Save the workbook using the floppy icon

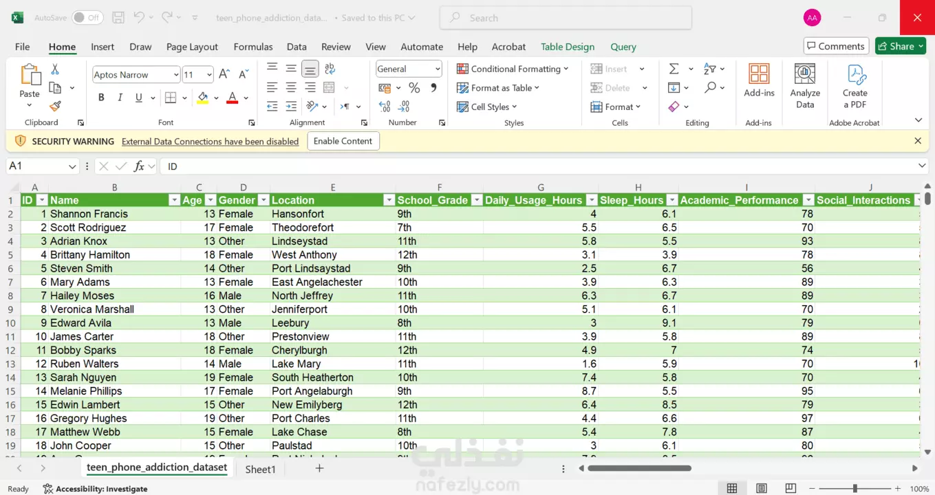point(118,18)
